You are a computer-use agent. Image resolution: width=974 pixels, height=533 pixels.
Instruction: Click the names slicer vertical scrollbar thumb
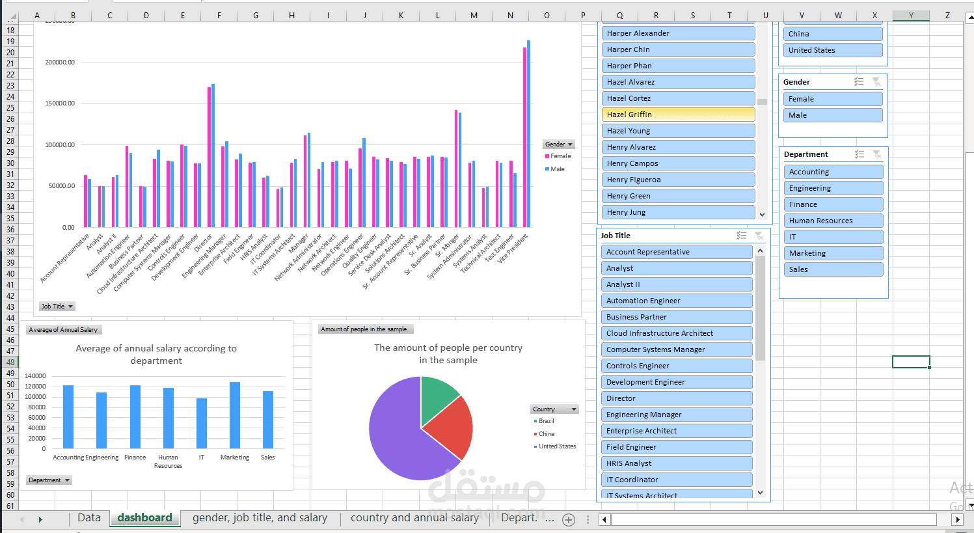click(762, 102)
